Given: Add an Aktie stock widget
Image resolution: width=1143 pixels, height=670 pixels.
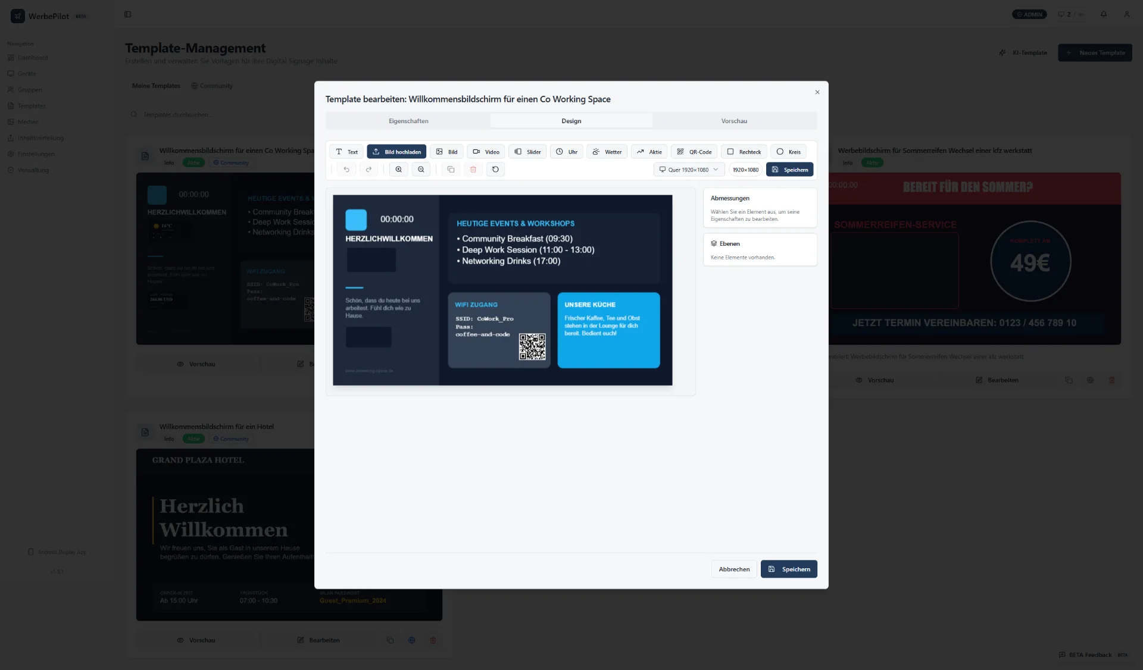Looking at the screenshot, I should (x=649, y=152).
